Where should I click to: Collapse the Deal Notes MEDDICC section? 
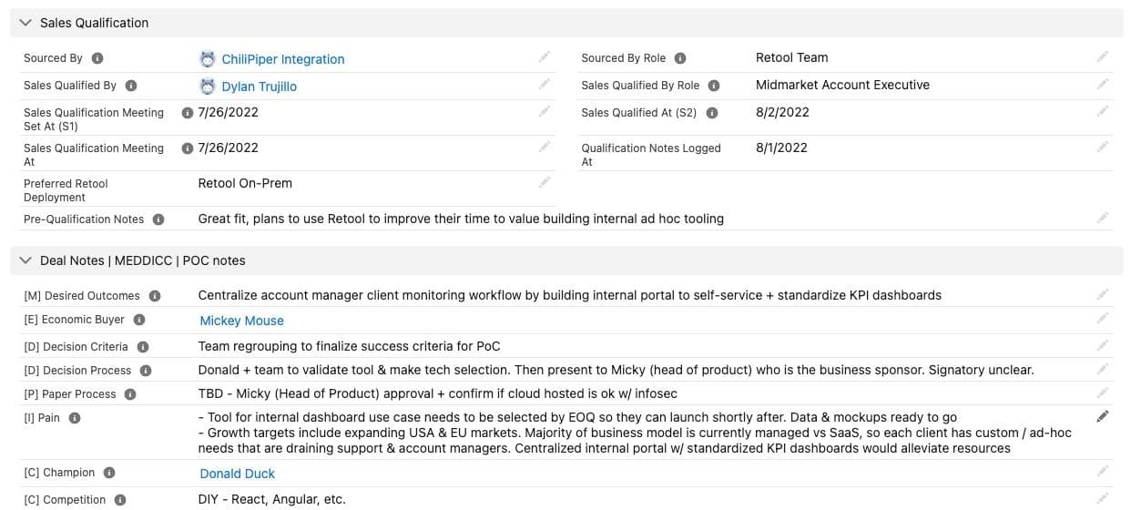(x=25, y=260)
